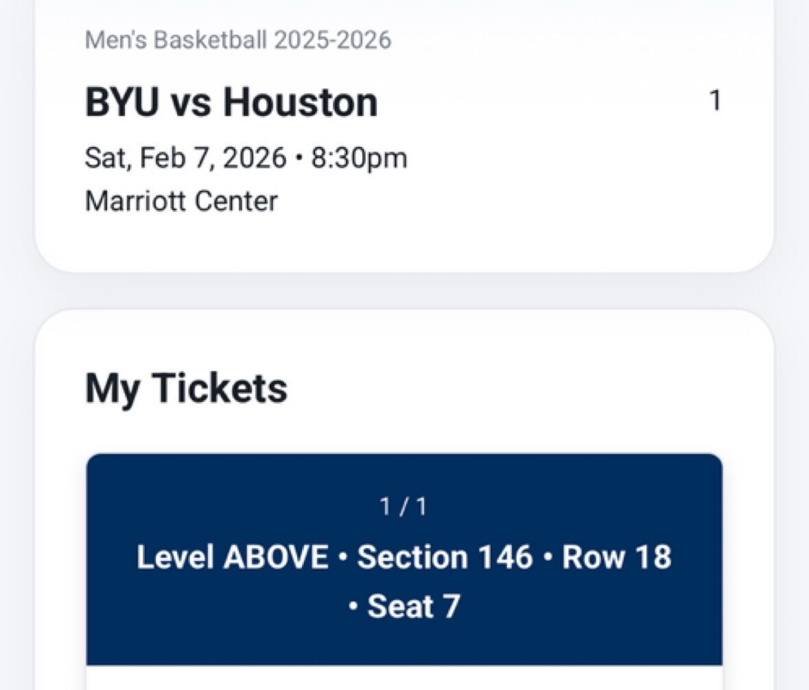Tap the My Tickets heading
The image size is (809, 690).
[185, 387]
